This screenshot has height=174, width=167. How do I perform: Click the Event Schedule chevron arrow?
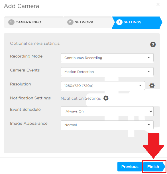[151, 111]
